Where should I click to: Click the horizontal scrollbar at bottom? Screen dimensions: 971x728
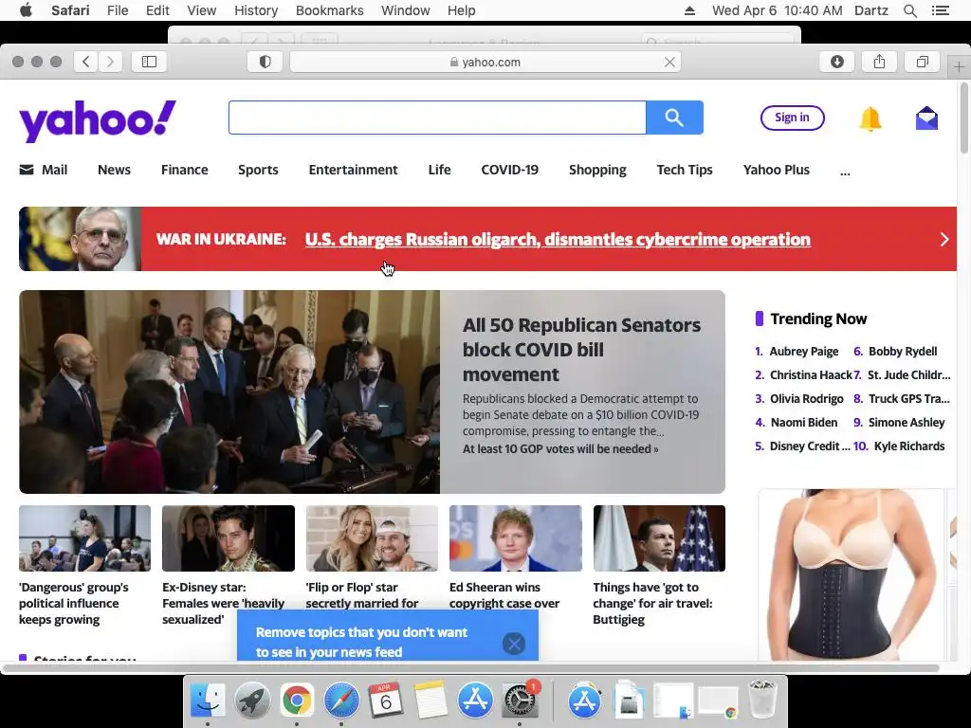470,668
